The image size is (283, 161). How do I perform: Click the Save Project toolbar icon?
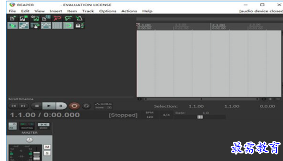35,18
